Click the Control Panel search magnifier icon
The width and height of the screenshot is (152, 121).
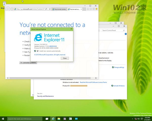pyautogui.click(x=124, y=31)
